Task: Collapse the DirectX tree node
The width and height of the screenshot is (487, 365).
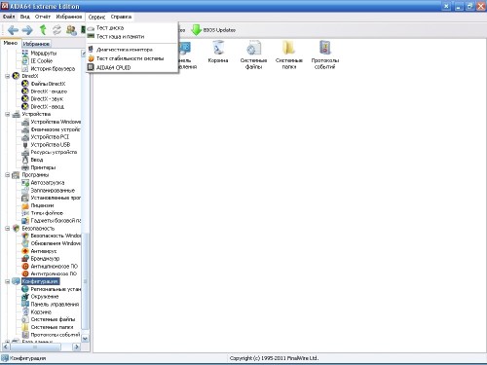Action: pos(7,76)
